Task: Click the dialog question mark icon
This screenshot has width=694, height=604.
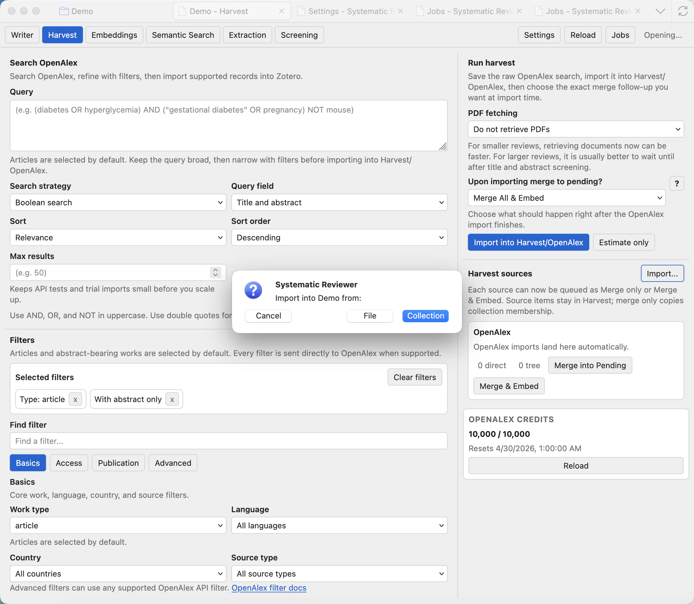Action: (x=253, y=290)
